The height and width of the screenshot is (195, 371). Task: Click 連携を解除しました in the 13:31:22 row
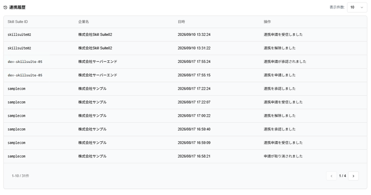[x=280, y=48]
